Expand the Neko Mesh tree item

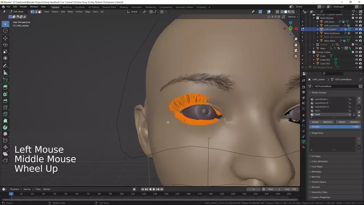(318, 41)
